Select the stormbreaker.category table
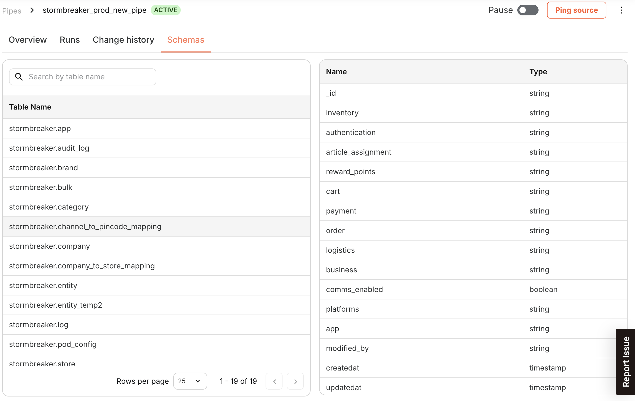The width and height of the screenshot is (635, 401). (156, 207)
